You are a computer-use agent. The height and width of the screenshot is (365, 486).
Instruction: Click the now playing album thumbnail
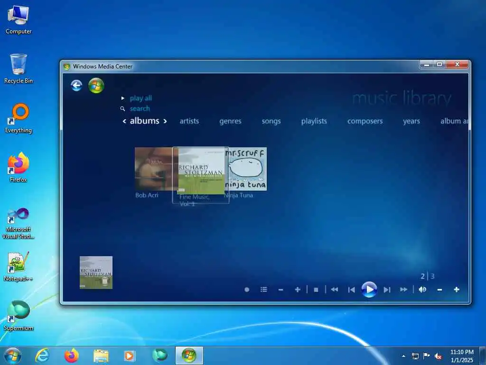pos(96,272)
